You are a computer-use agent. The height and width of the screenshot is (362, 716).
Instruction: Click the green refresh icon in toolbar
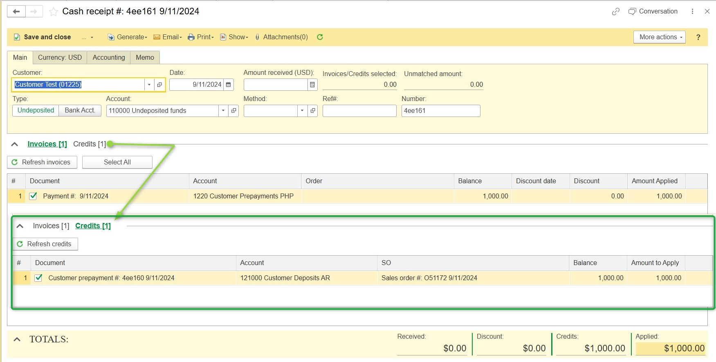click(320, 37)
